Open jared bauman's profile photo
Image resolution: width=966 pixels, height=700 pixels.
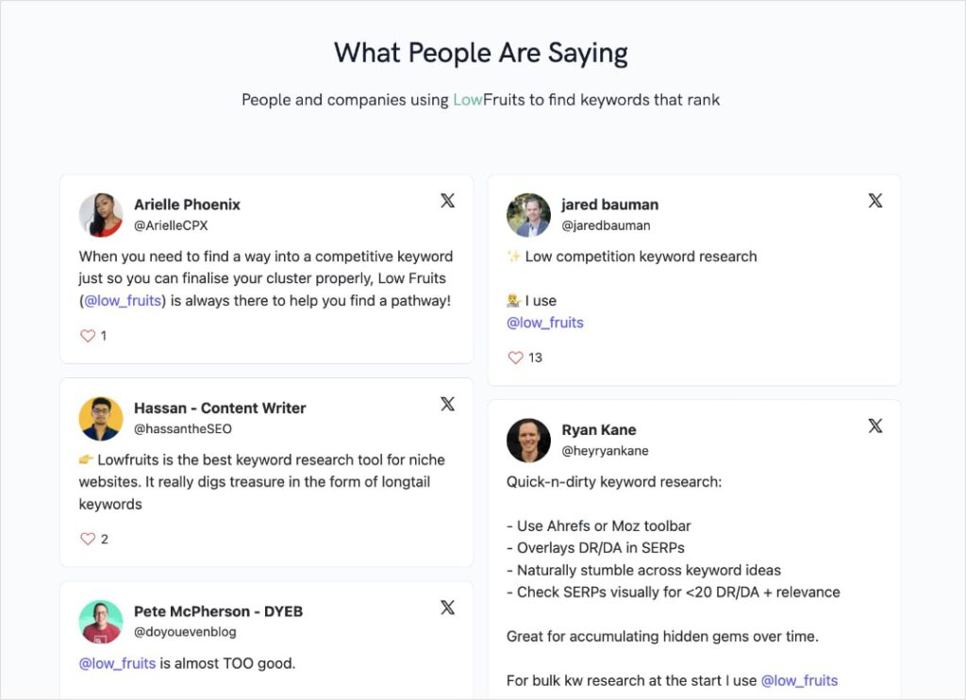click(x=528, y=215)
